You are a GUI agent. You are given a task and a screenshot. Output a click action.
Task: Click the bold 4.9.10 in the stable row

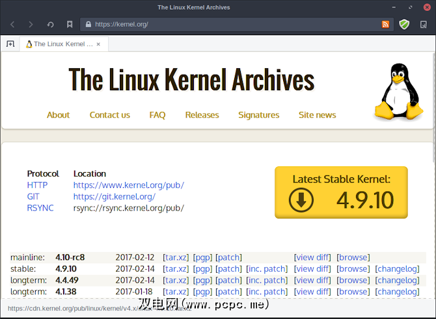click(x=66, y=269)
